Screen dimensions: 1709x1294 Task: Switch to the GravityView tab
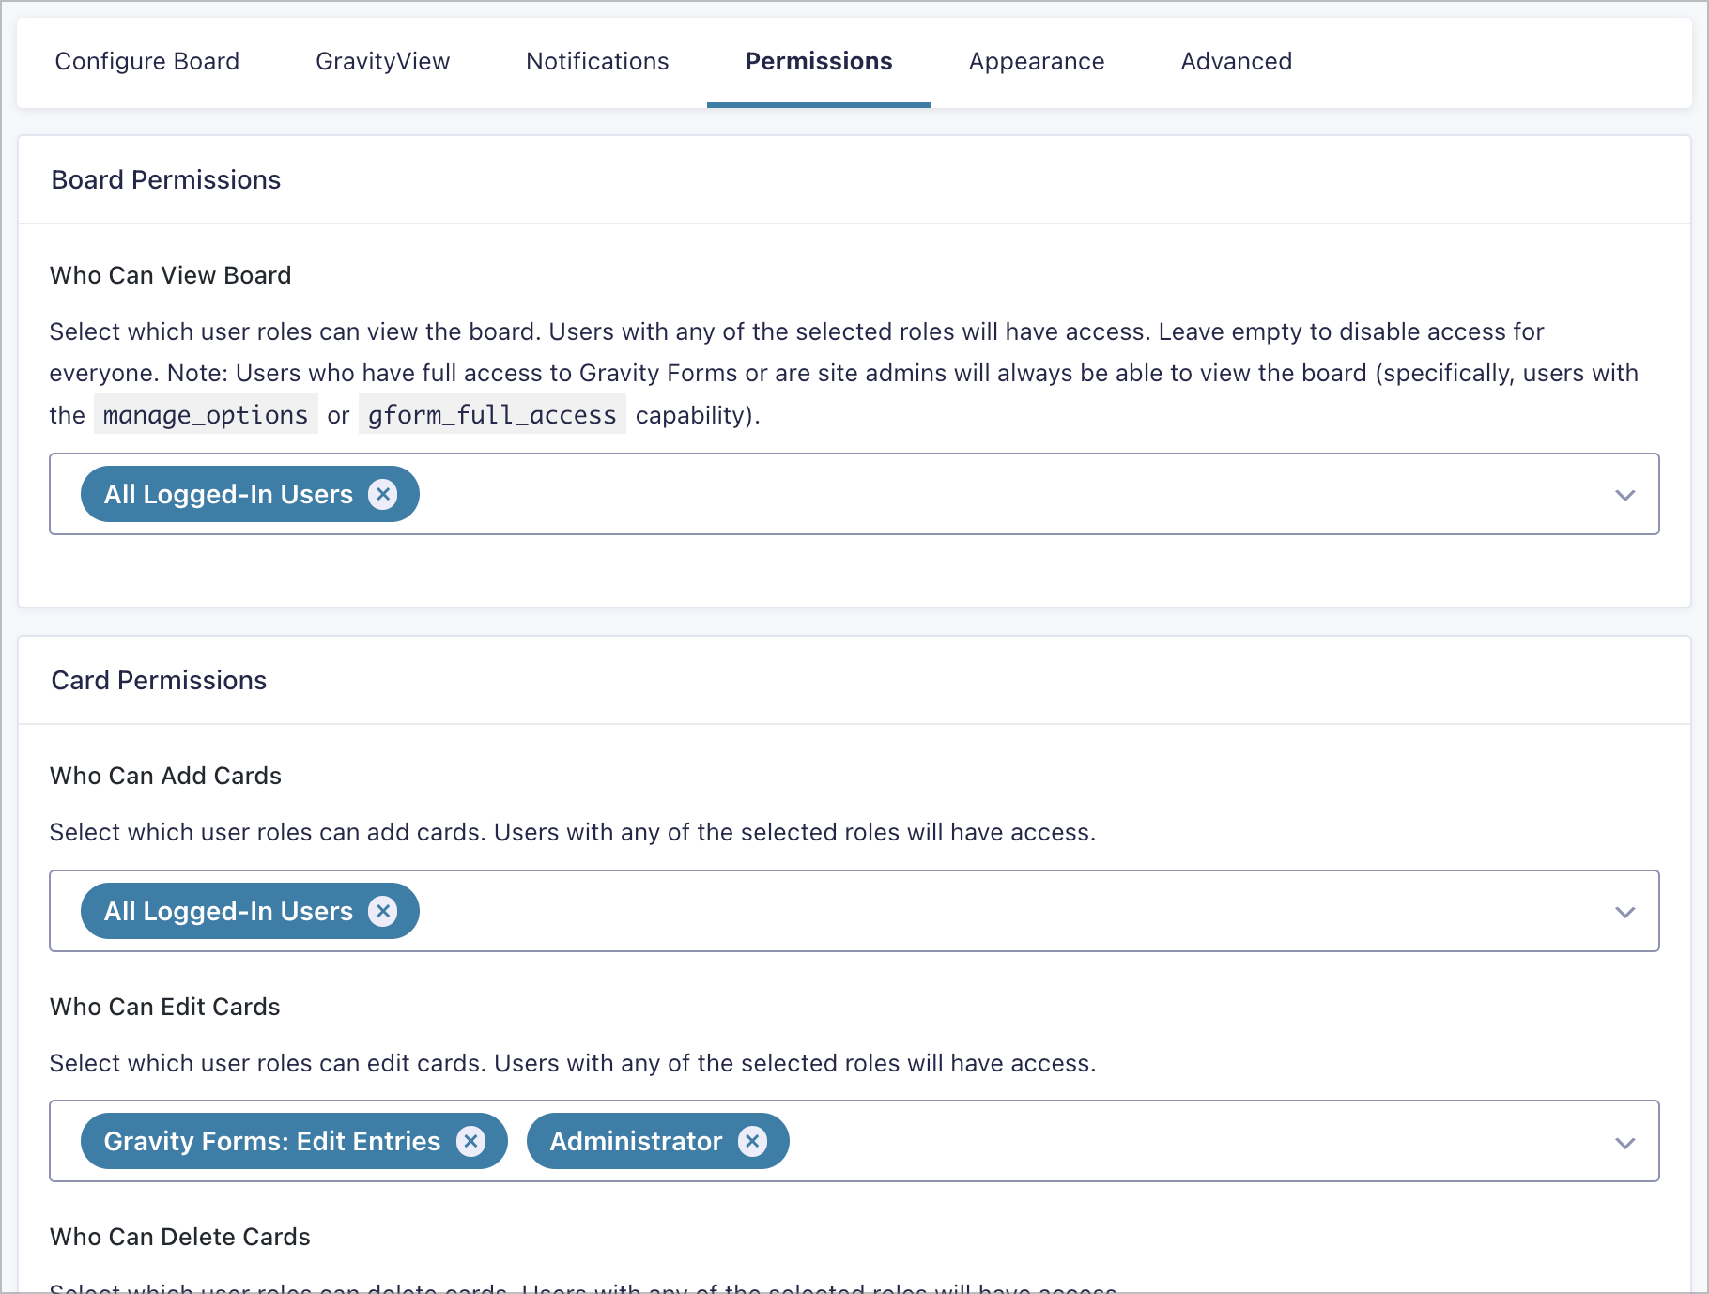click(x=382, y=61)
